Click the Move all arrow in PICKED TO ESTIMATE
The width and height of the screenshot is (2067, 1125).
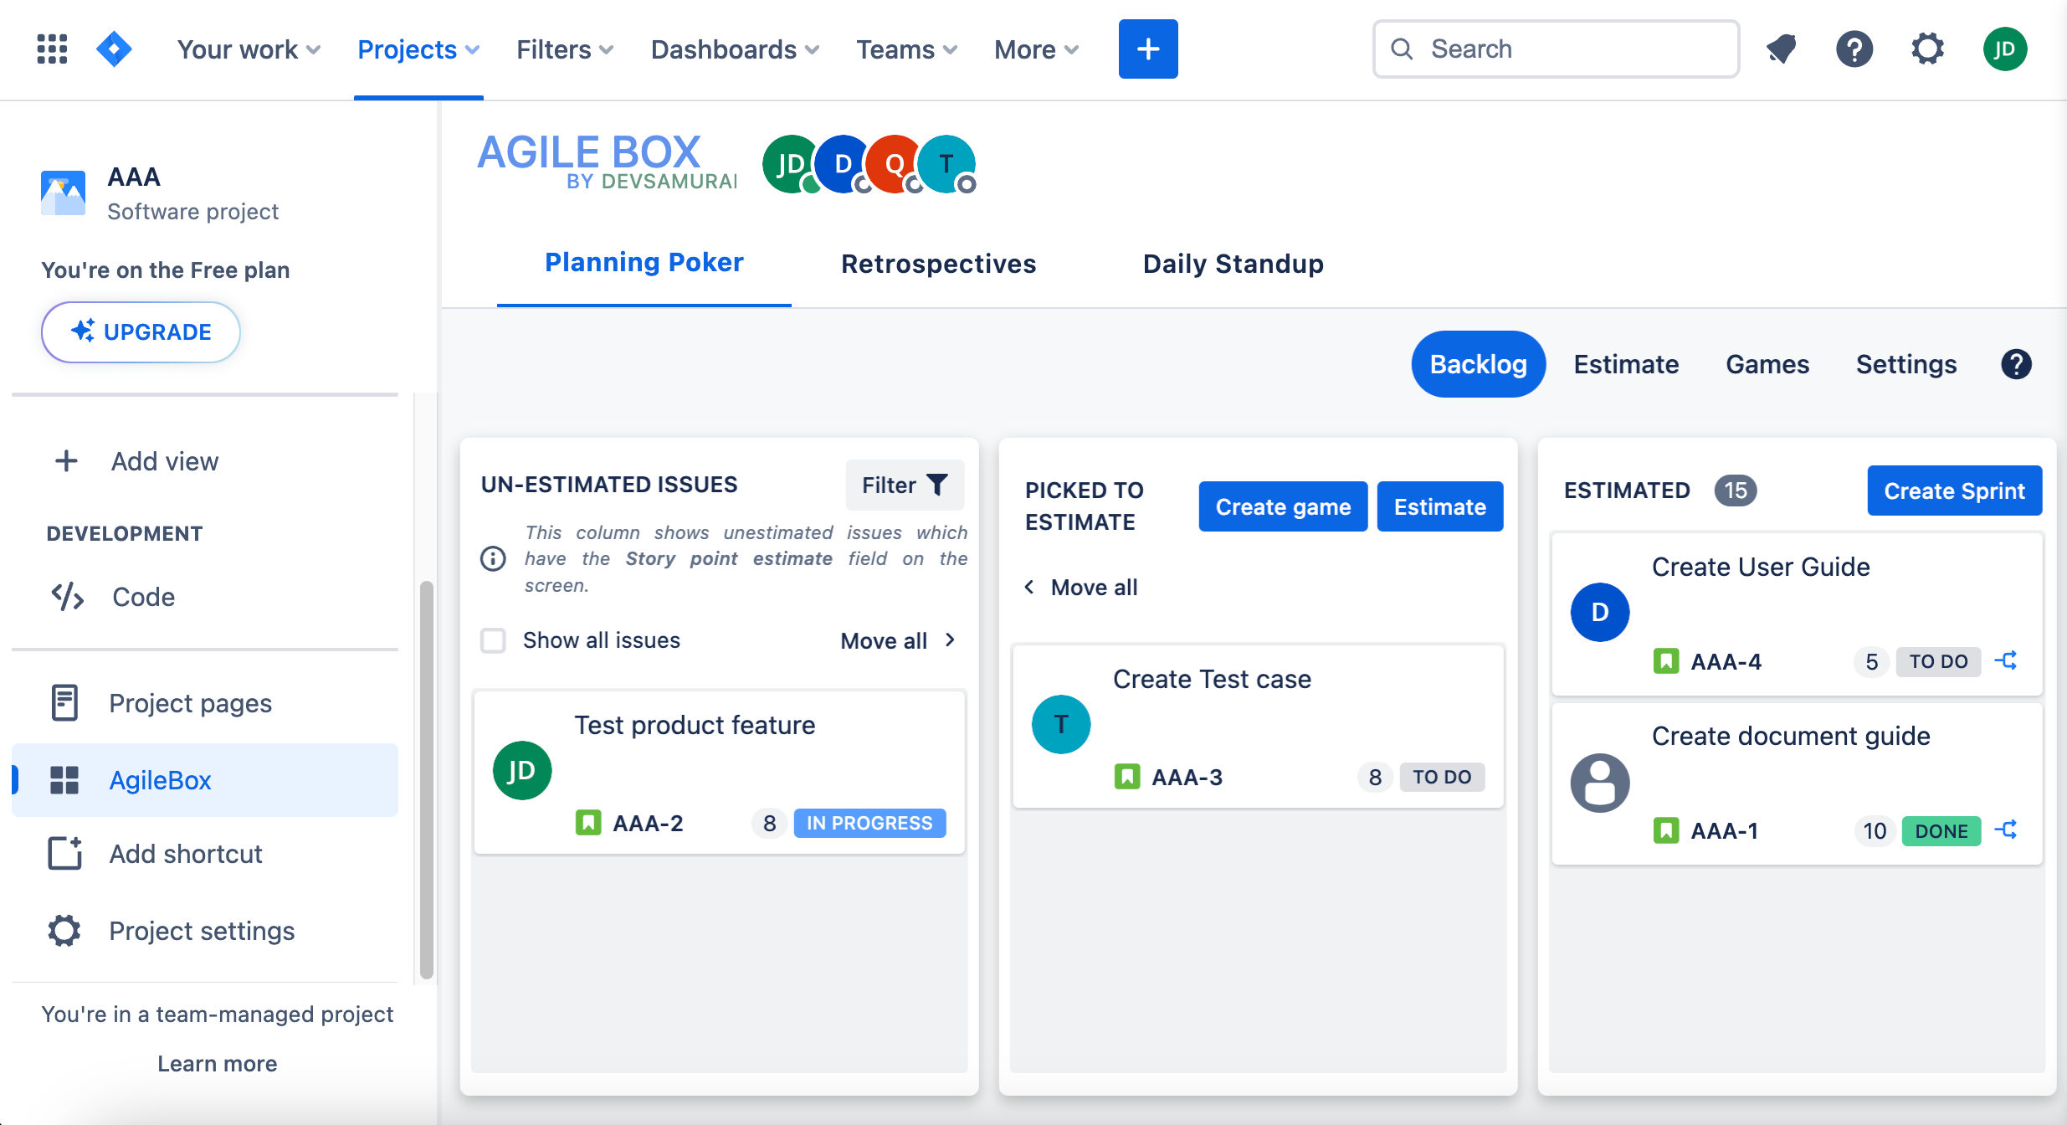[x=1030, y=586]
